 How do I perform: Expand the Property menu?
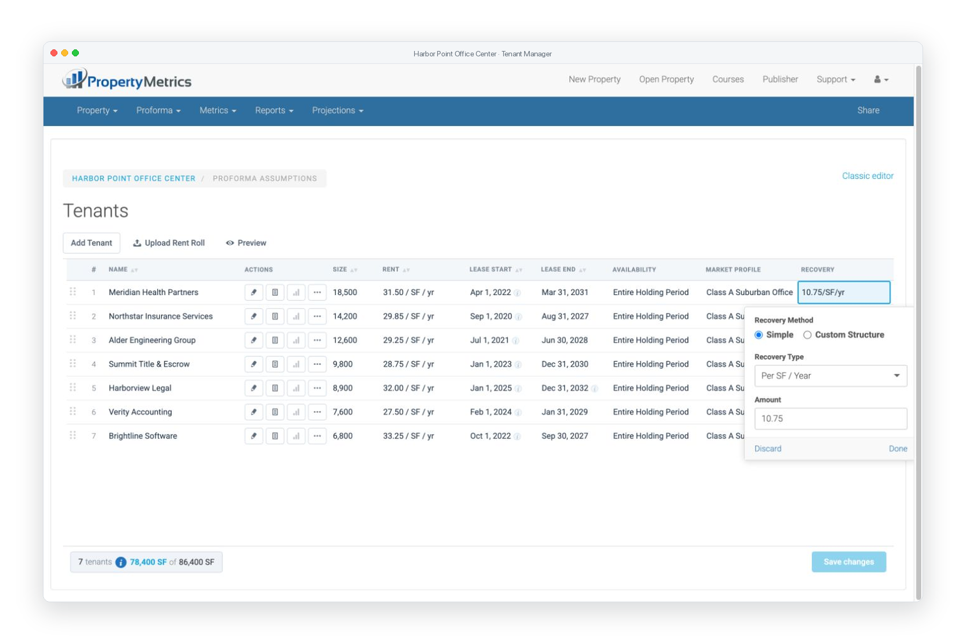(97, 111)
